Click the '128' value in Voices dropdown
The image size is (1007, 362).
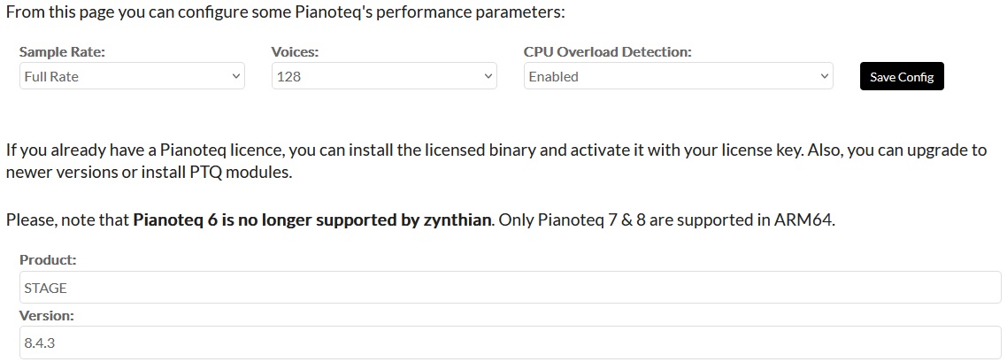[x=288, y=77]
